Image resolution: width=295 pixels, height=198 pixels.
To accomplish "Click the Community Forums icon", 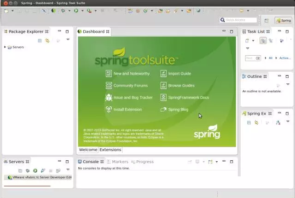I will tap(109, 86).
